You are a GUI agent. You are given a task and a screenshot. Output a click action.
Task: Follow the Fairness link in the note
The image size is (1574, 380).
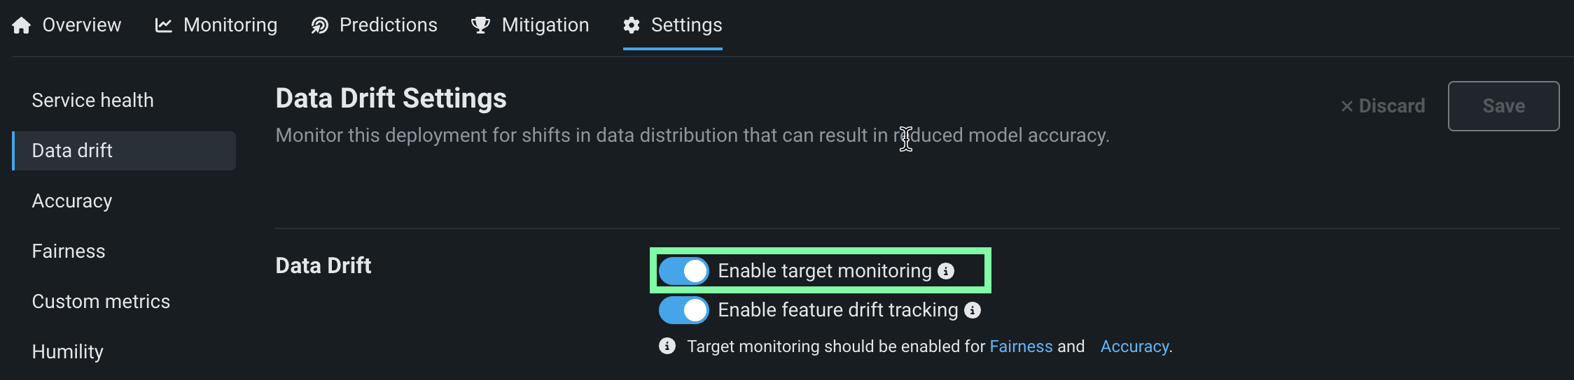pyautogui.click(x=1021, y=346)
